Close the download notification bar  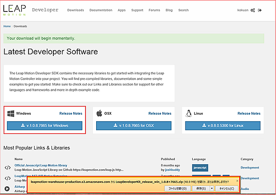coord(237,181)
